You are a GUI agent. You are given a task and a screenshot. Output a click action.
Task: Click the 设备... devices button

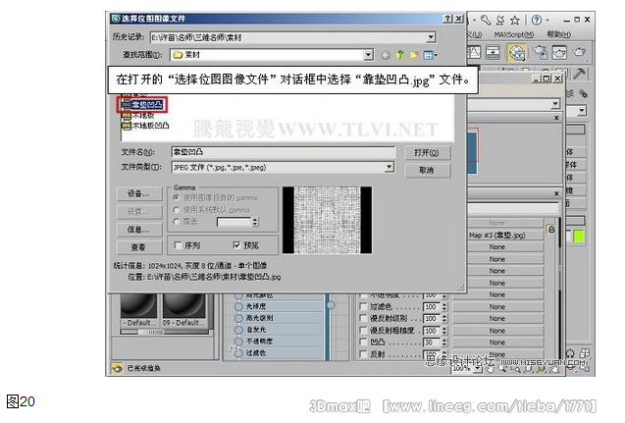click(139, 194)
